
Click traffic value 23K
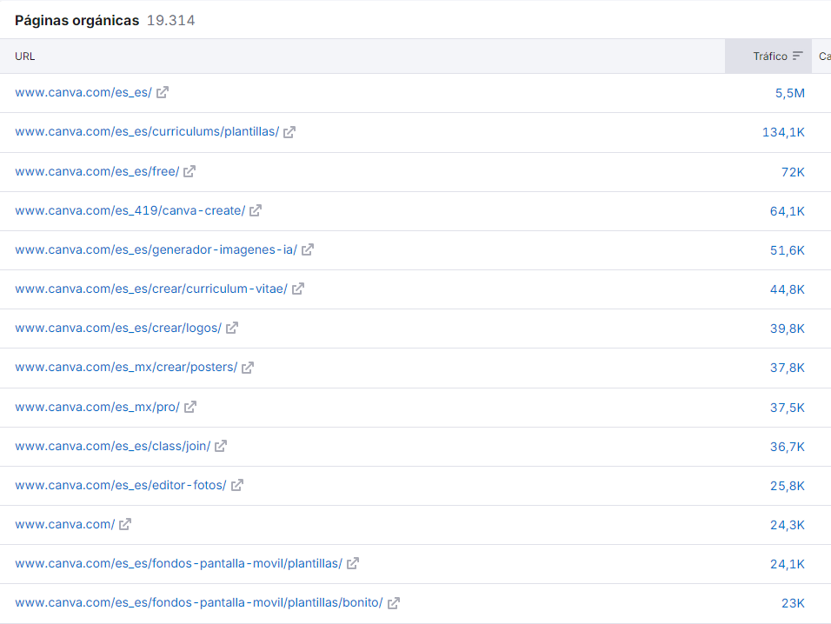pos(793,603)
